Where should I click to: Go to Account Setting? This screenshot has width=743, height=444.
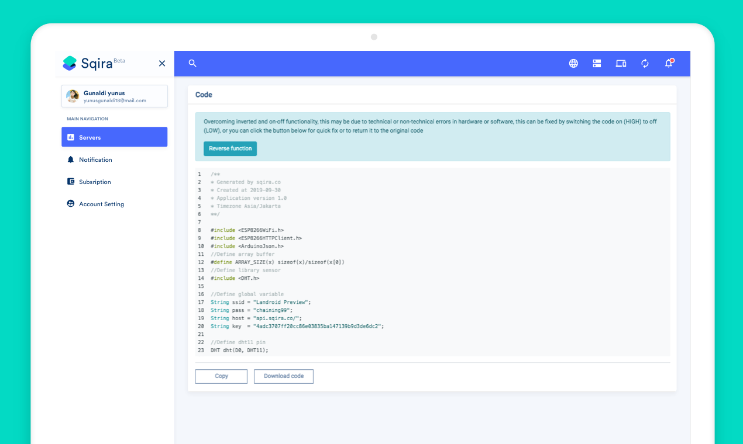coord(101,203)
